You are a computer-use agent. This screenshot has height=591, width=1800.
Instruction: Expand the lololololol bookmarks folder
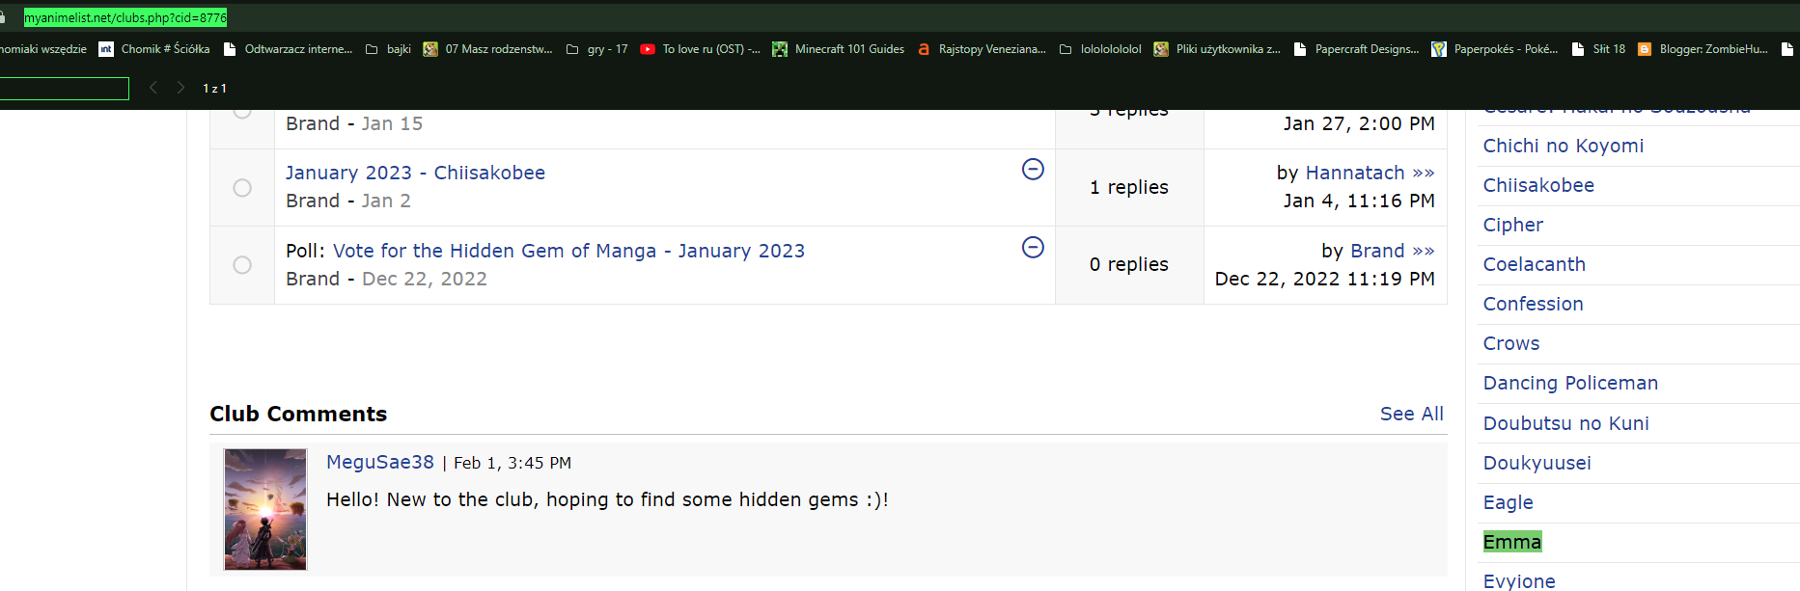pos(1100,49)
